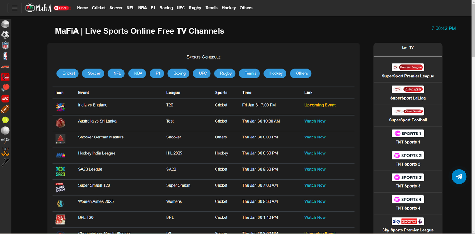This screenshot has height=234, width=475.
Task: Select the yellow tennis ball icon
Action: click(5, 120)
